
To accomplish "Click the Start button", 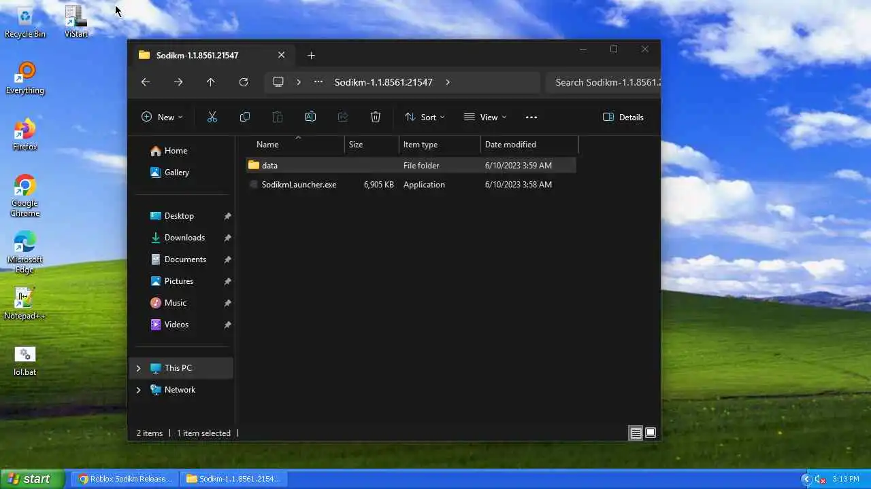I will (x=32, y=479).
